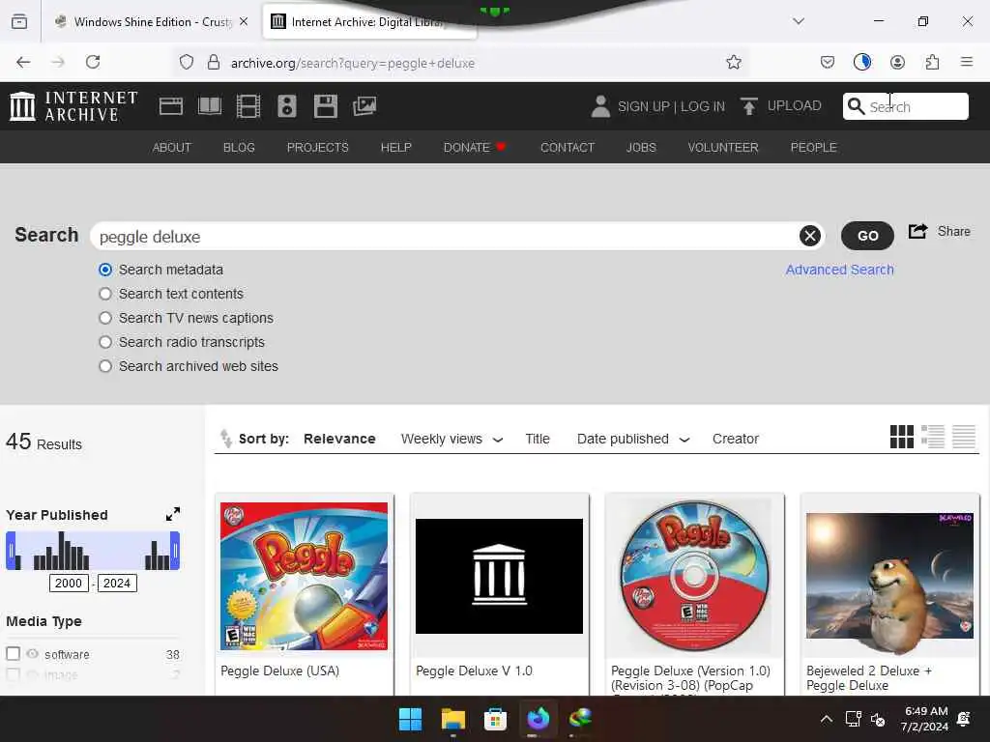Click the user avatar icon beside Sign Up
This screenshot has width=990, height=742.
point(600,106)
